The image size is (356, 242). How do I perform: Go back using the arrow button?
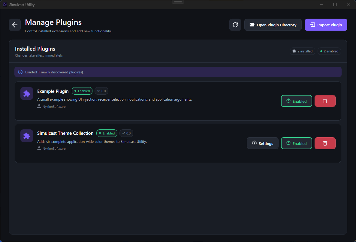[15, 25]
